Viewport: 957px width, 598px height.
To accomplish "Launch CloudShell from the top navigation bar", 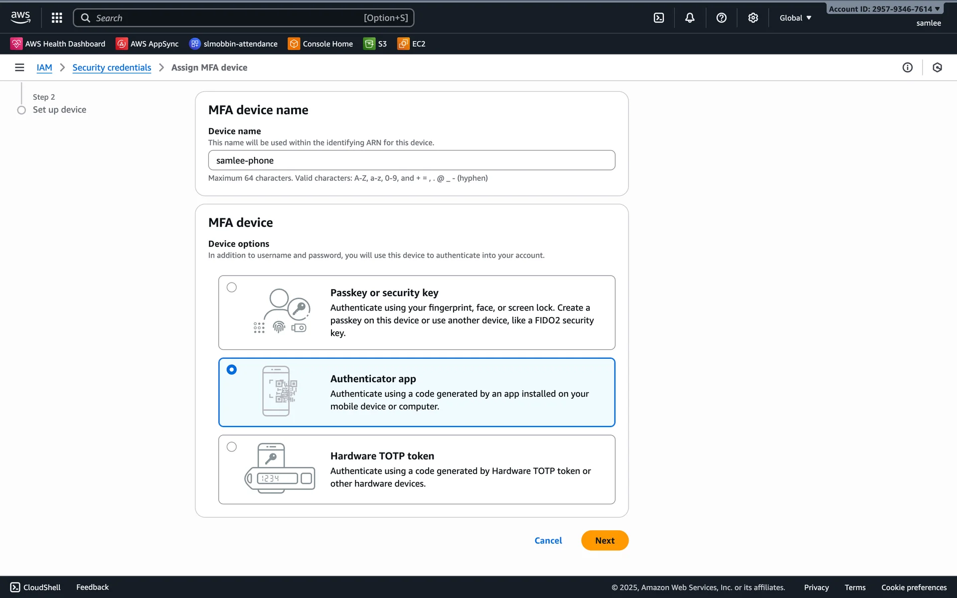I will pos(658,18).
